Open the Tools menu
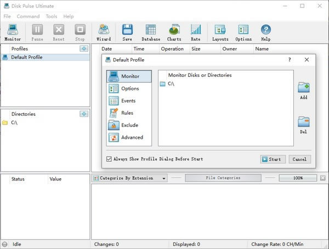The image size is (329, 249). pos(52,16)
